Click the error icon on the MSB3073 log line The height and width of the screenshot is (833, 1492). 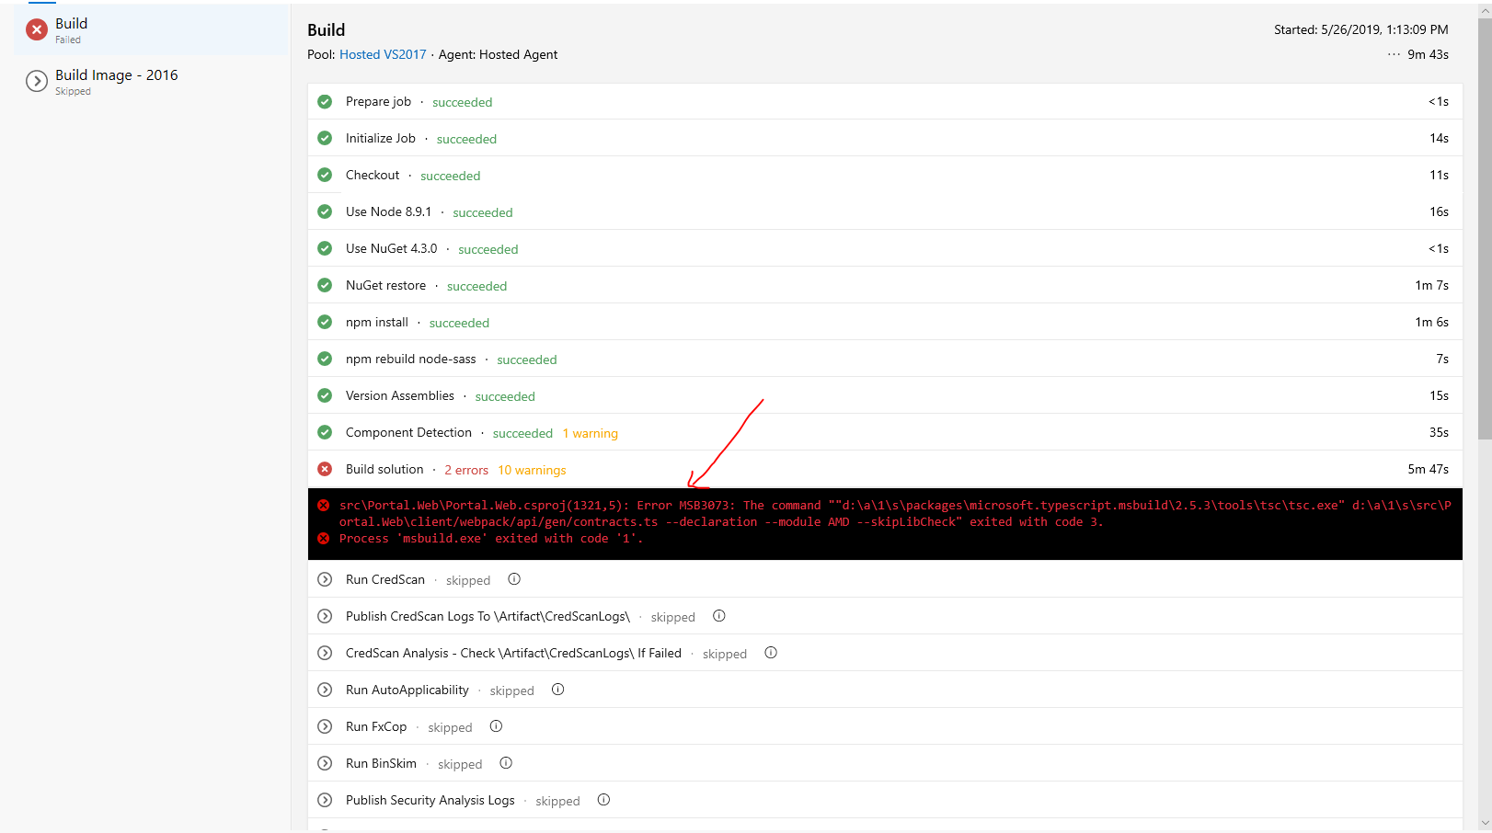point(324,505)
